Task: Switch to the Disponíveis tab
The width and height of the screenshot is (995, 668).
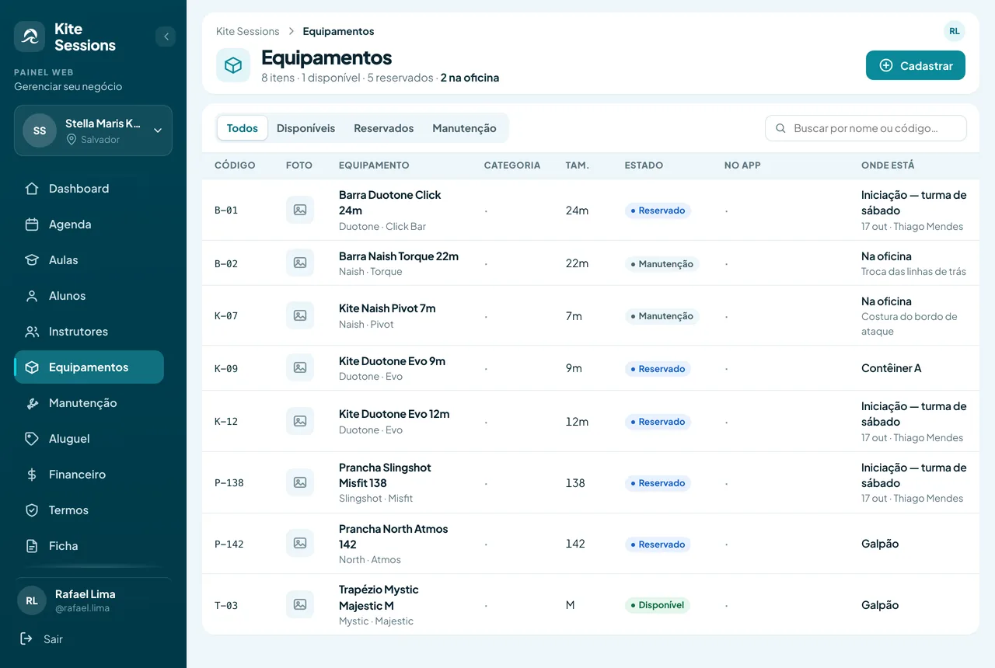Action: click(x=305, y=128)
